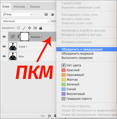Lock artboard nesting icon
Image resolution: width=117 pixels, height=119 pixels.
35,28
